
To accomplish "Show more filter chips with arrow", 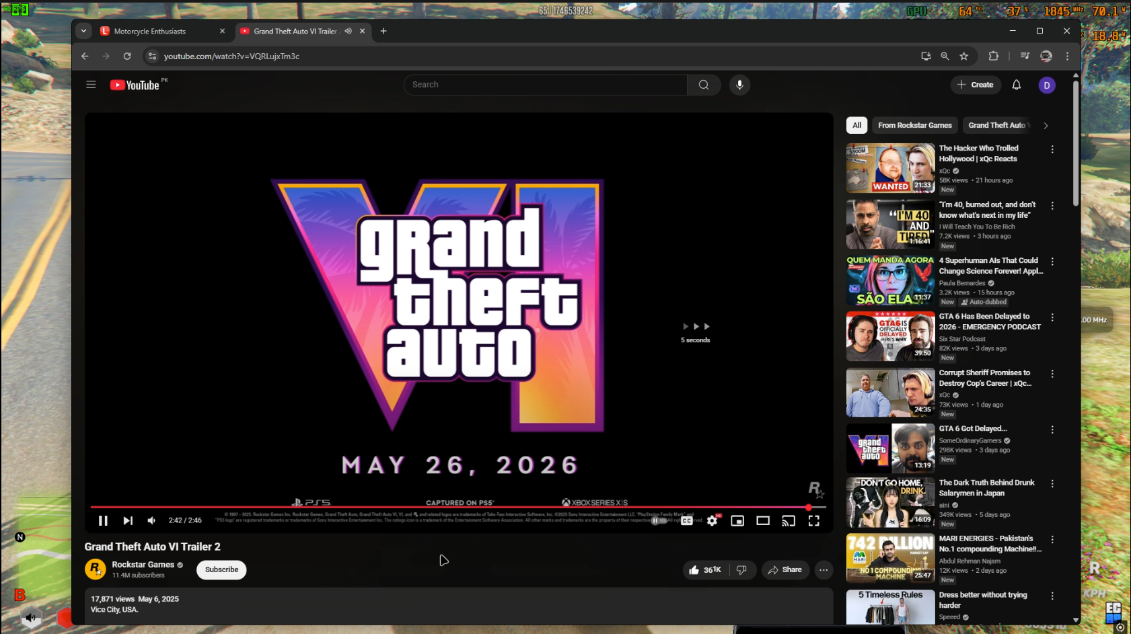I will coord(1046,126).
